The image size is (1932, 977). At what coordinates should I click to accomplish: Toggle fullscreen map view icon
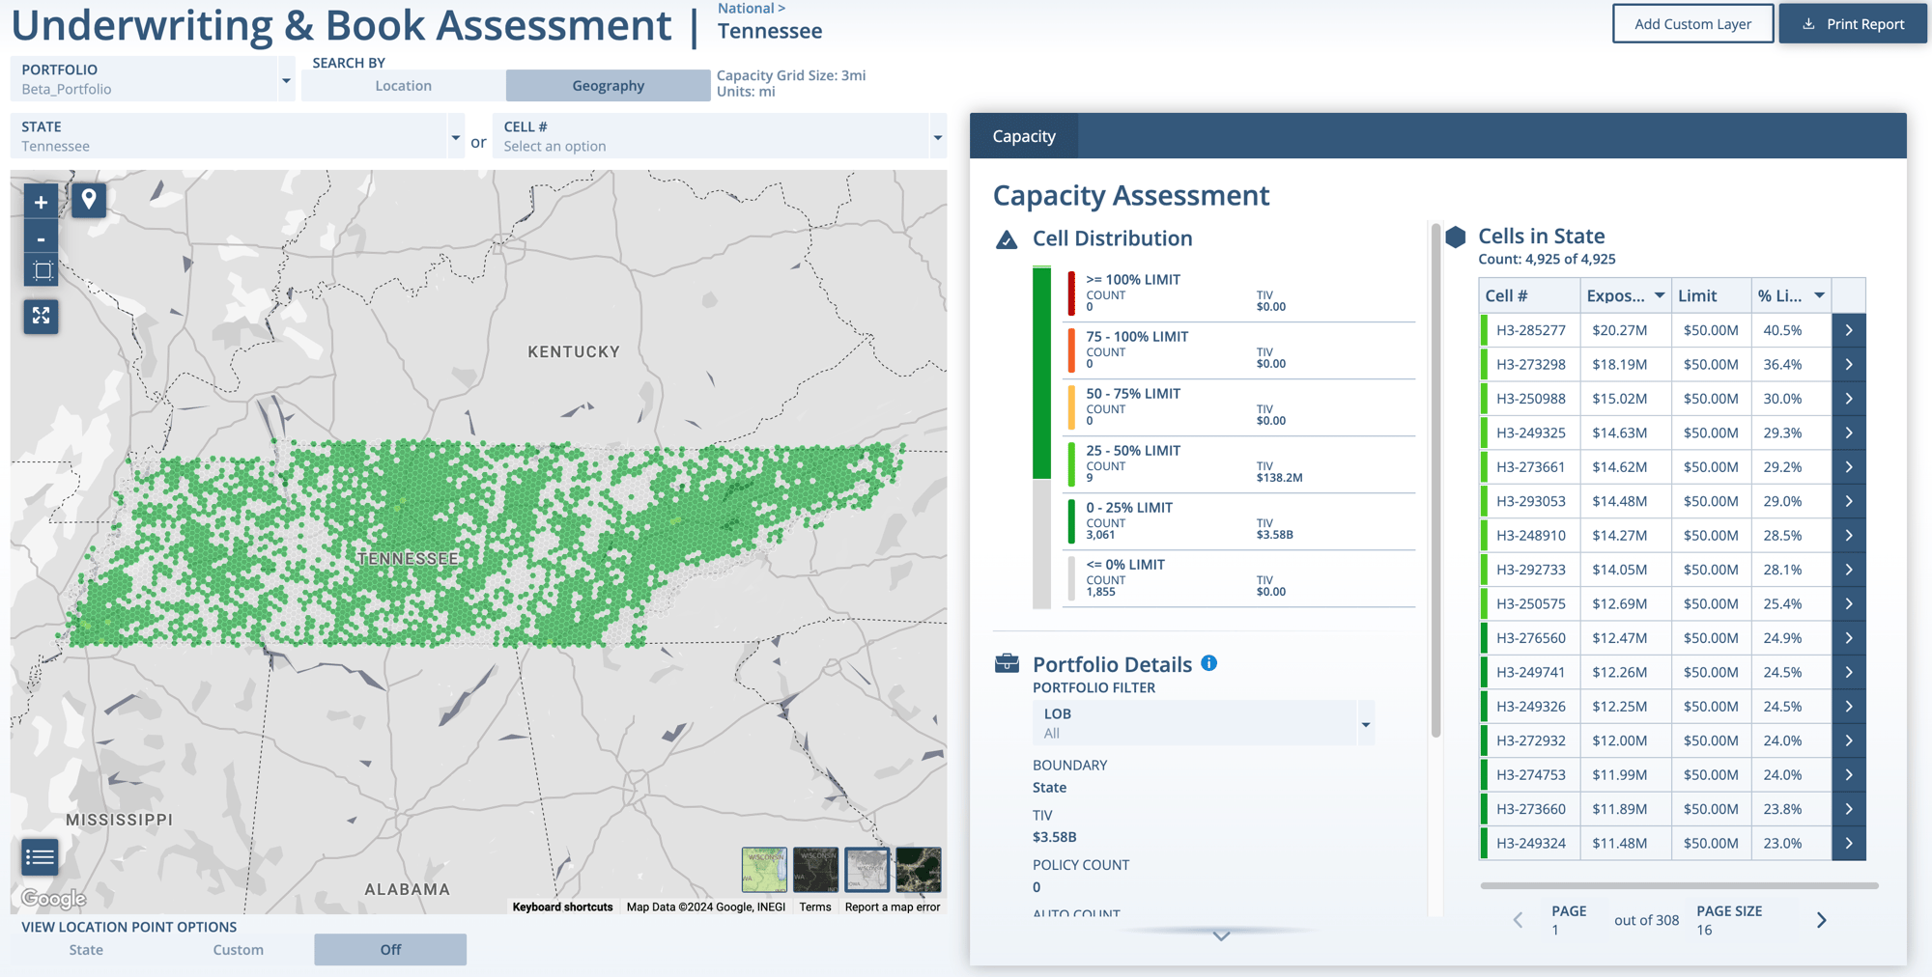[x=41, y=316]
